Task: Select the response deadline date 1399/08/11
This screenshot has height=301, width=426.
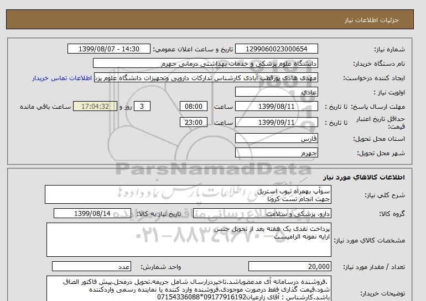Action: (x=276, y=106)
